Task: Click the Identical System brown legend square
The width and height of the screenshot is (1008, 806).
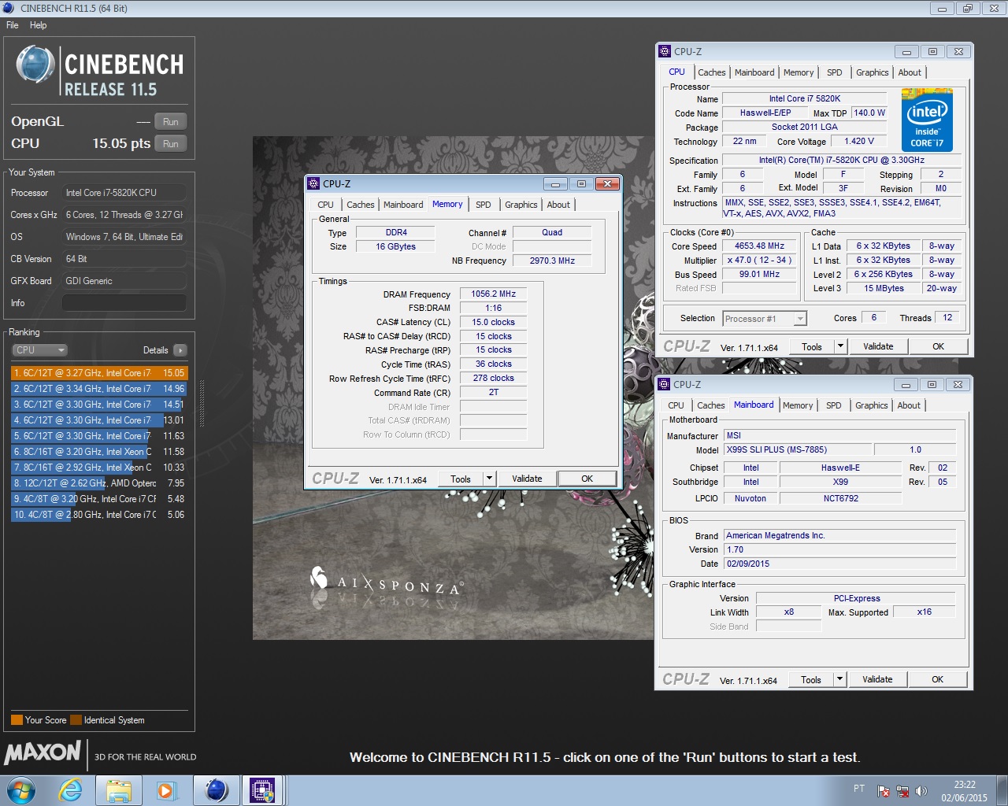Action: click(76, 719)
